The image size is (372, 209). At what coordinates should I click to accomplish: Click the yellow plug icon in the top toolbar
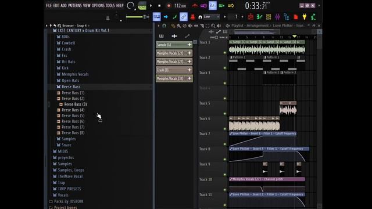[x=305, y=17]
